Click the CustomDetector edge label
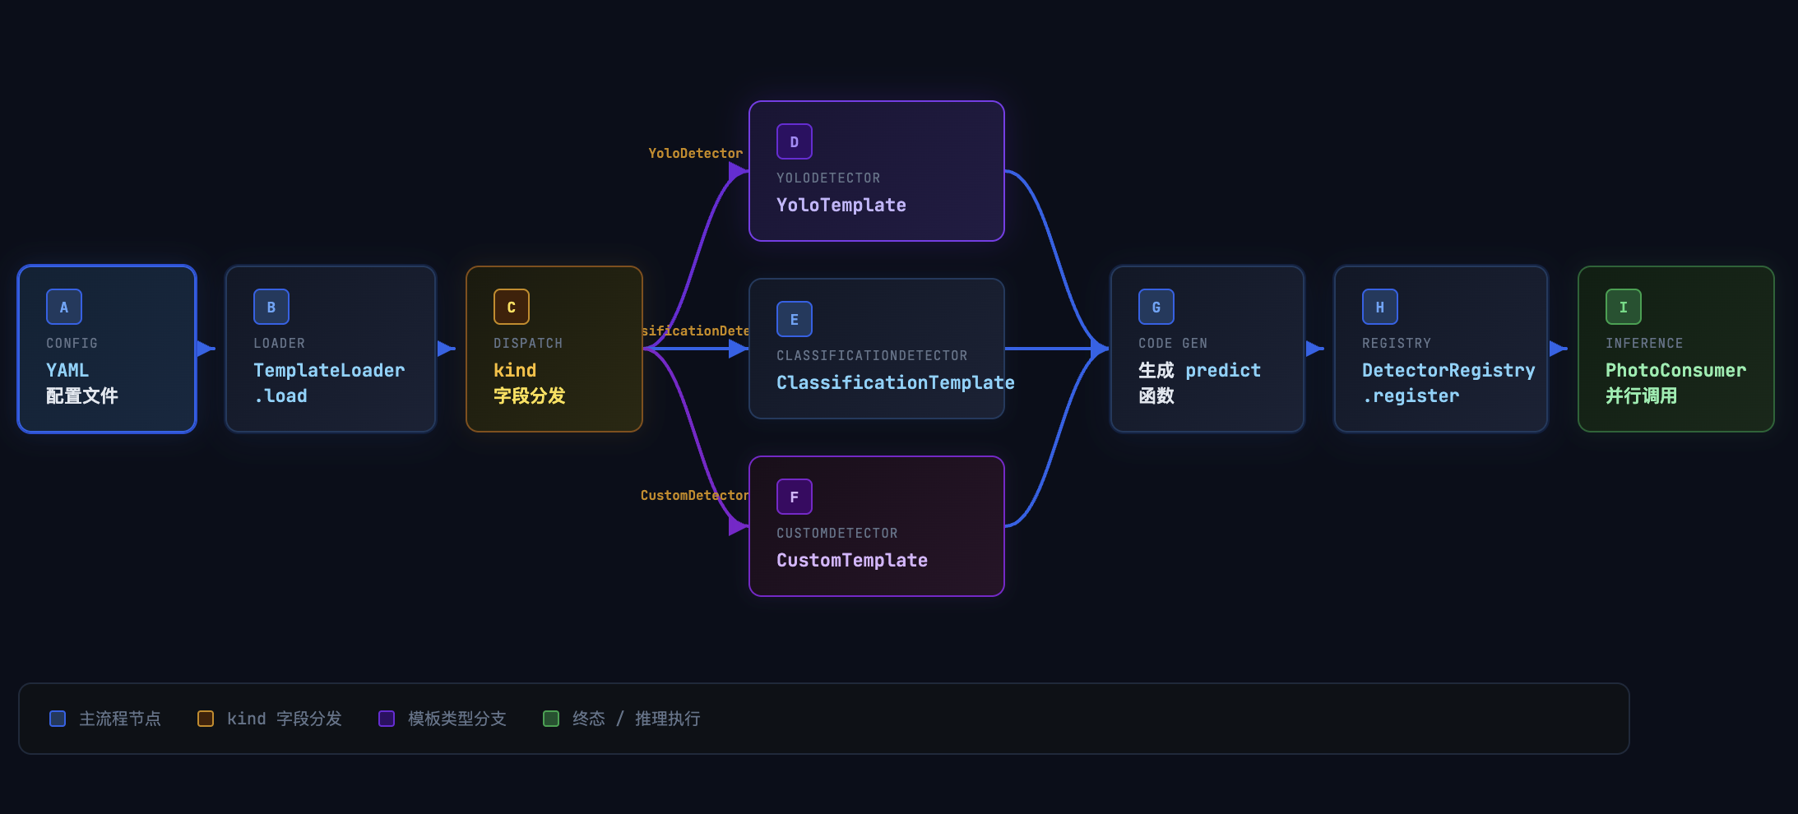The width and height of the screenshot is (1798, 814). pyautogui.click(x=695, y=495)
